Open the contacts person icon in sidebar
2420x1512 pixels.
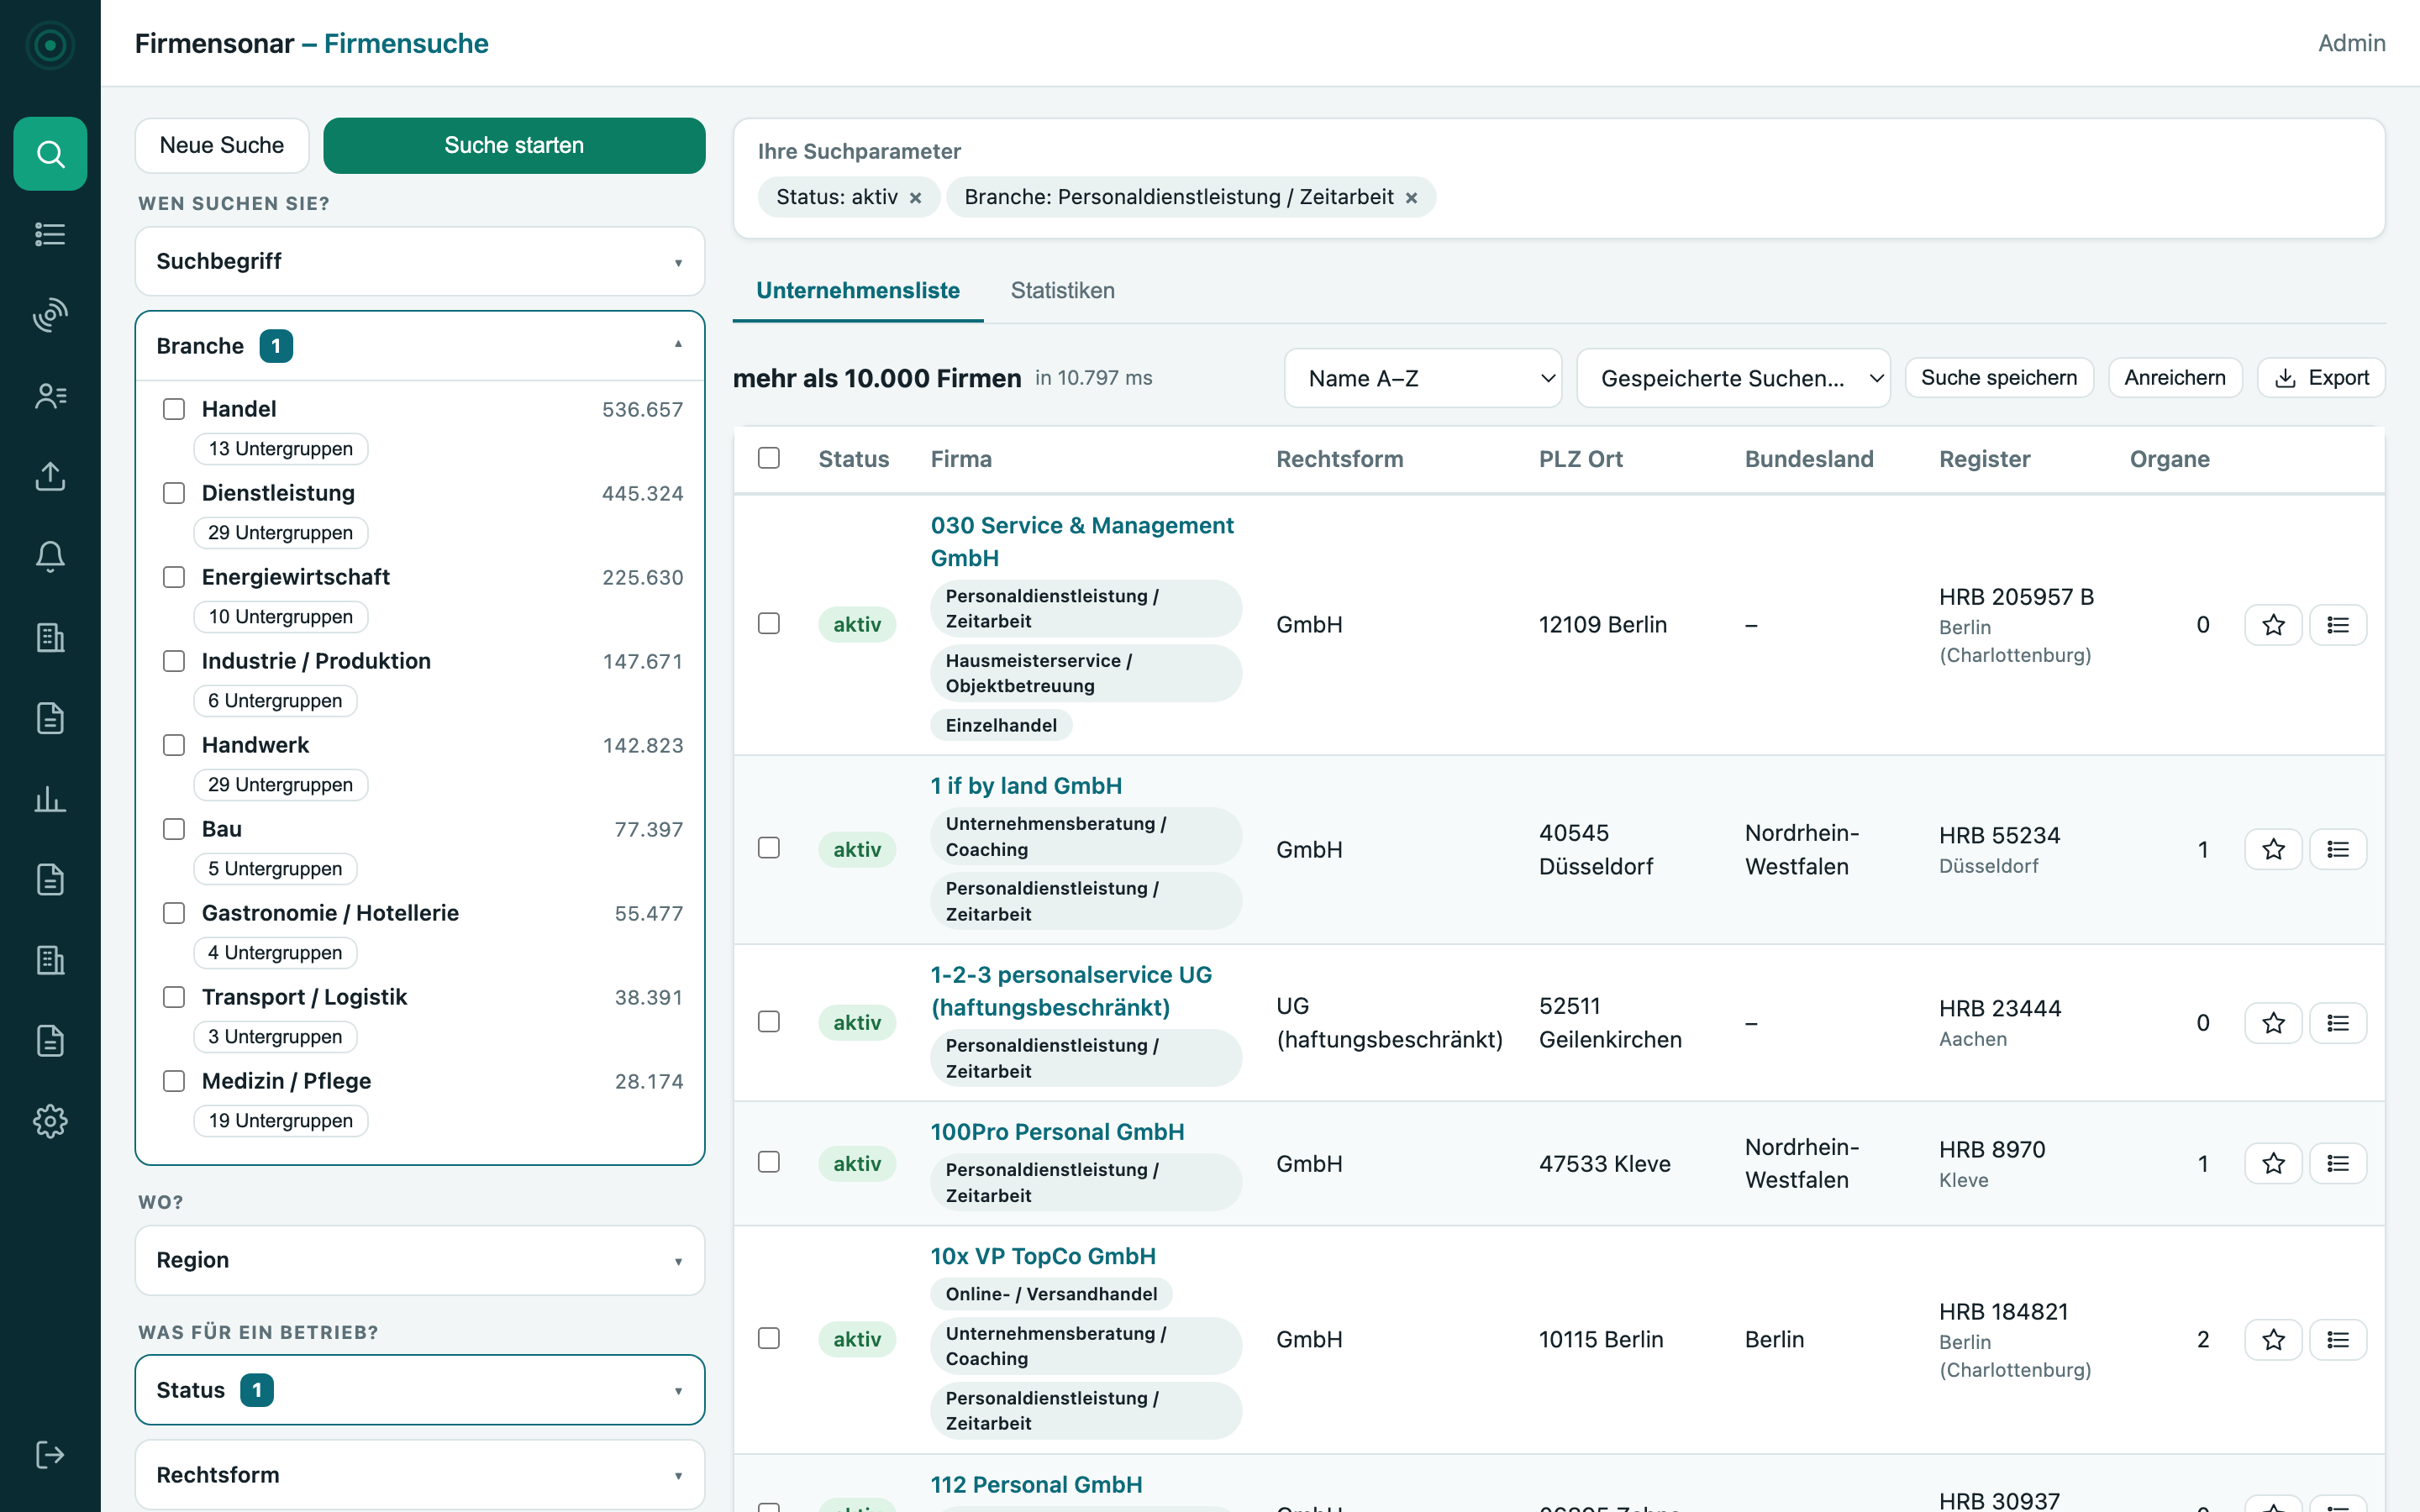[50, 396]
